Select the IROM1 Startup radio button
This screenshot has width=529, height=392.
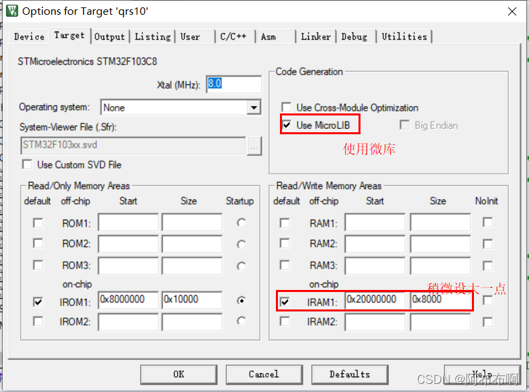(x=241, y=300)
